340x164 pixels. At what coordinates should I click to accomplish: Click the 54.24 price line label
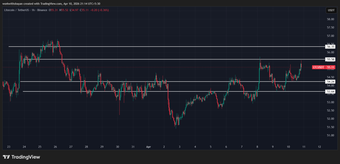pyautogui.click(x=330, y=81)
